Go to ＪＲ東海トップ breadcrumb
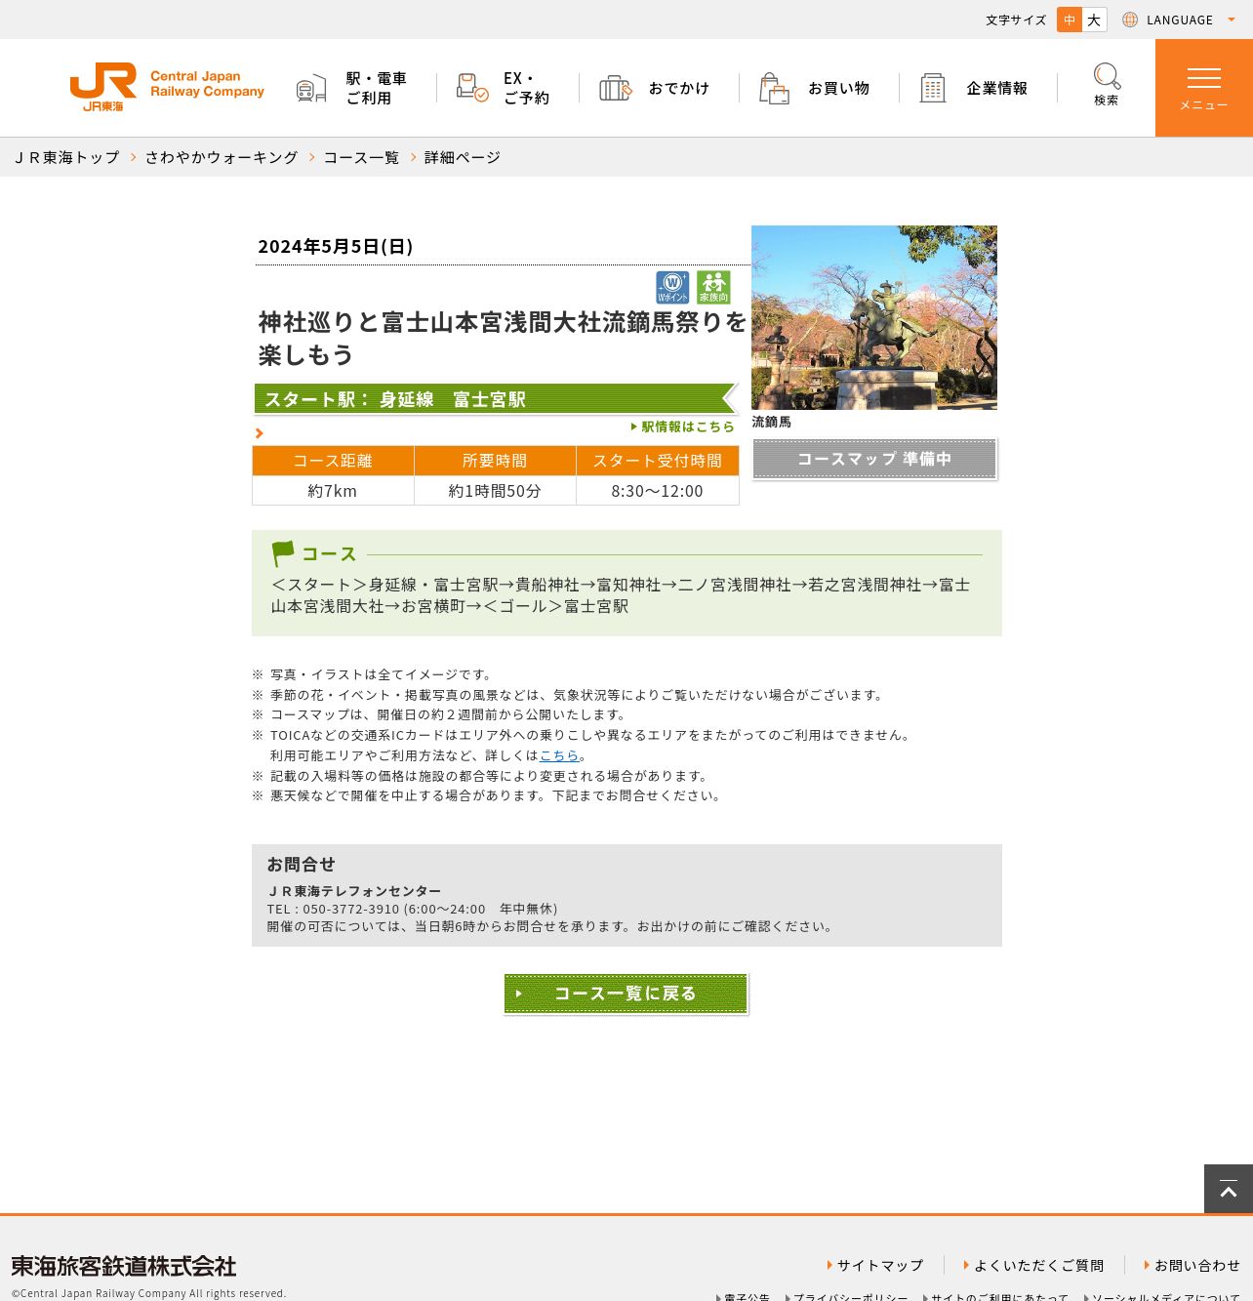 pos(66,157)
